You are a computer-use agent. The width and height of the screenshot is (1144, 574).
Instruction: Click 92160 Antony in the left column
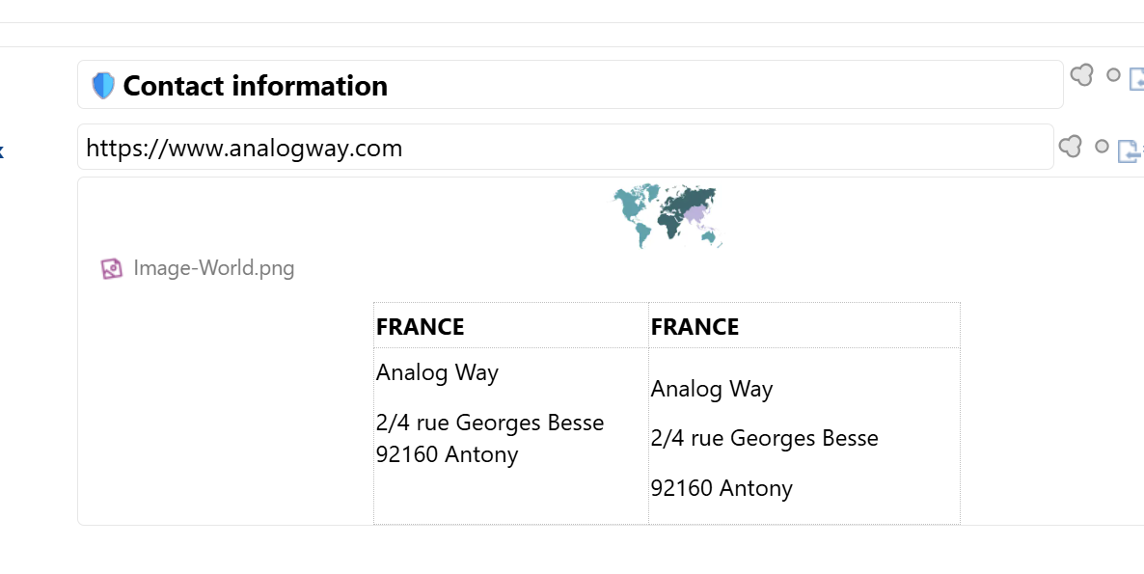(448, 454)
